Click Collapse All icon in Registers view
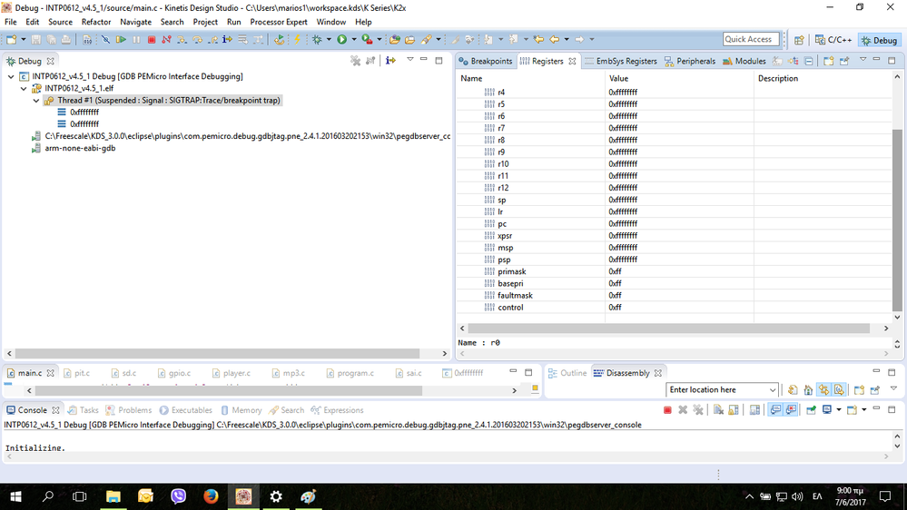Image resolution: width=907 pixels, height=510 pixels. [809, 61]
